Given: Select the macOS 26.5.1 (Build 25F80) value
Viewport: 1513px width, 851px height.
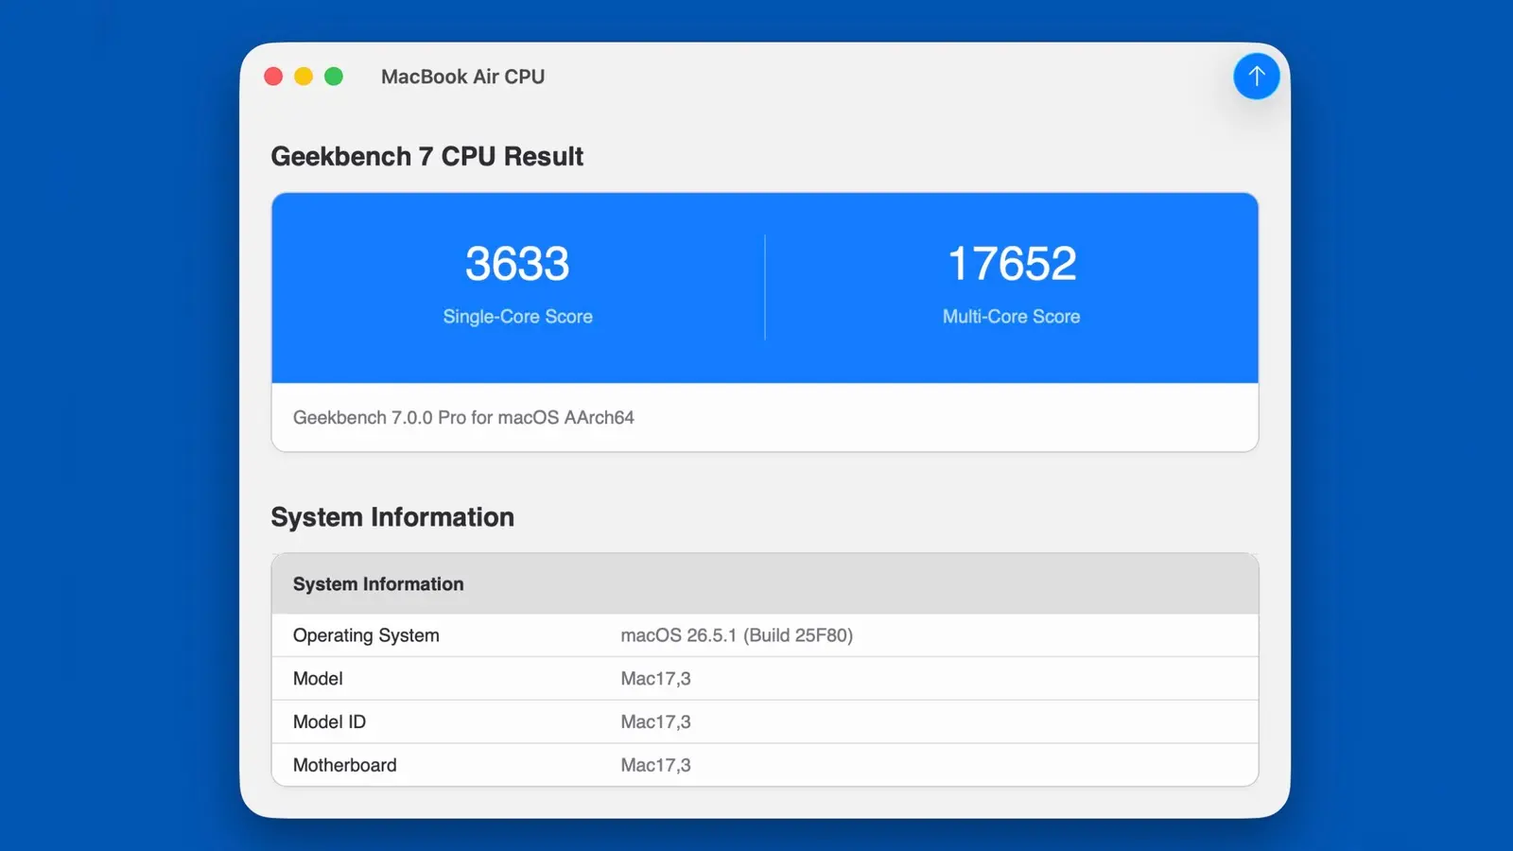Looking at the screenshot, I should point(737,635).
